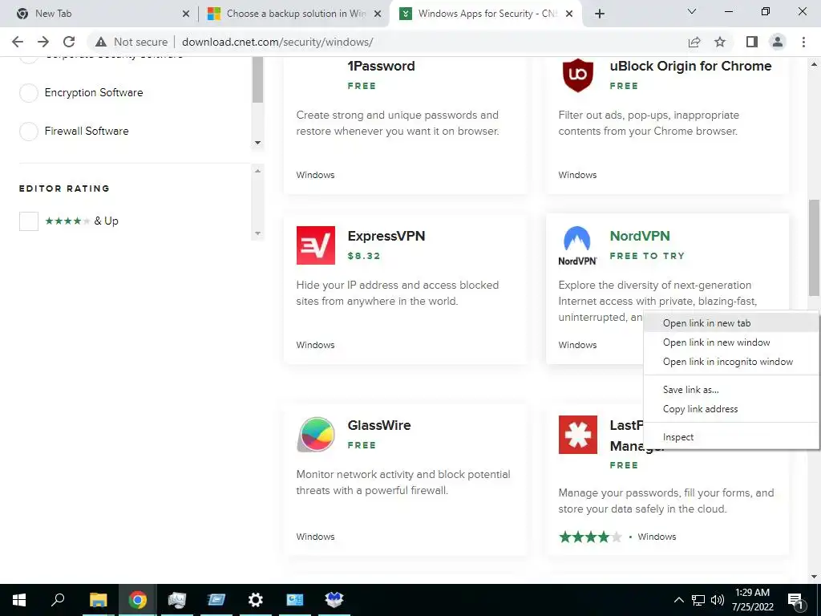Click editor rating list scroll-up arrow
Screen dimensions: 821x616
pyautogui.click(x=257, y=171)
